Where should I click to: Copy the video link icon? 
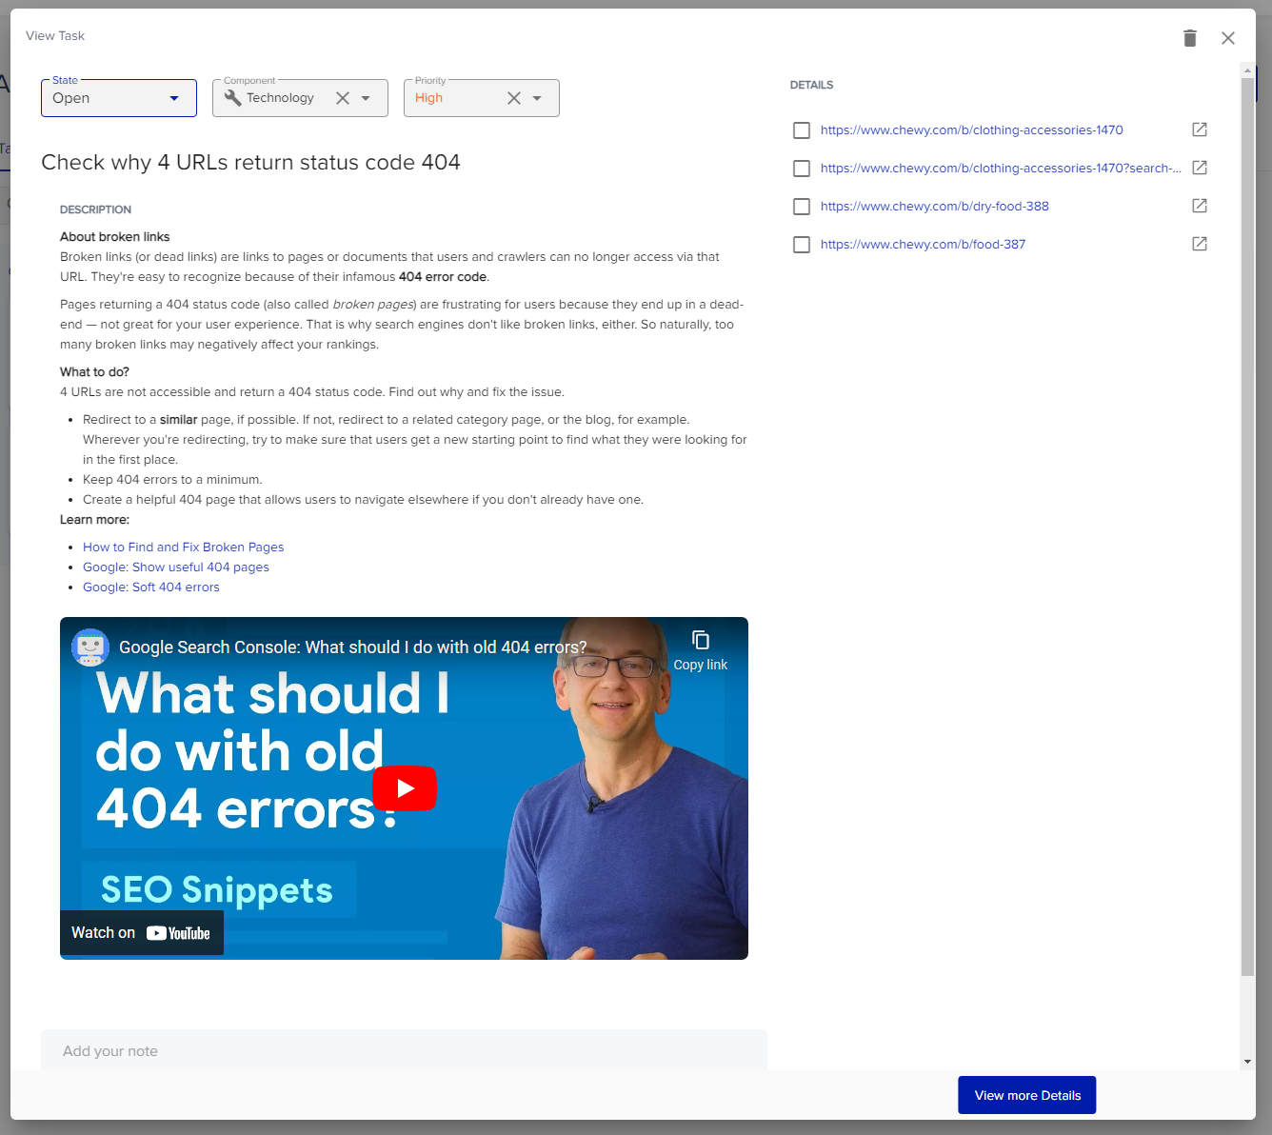[x=701, y=641]
